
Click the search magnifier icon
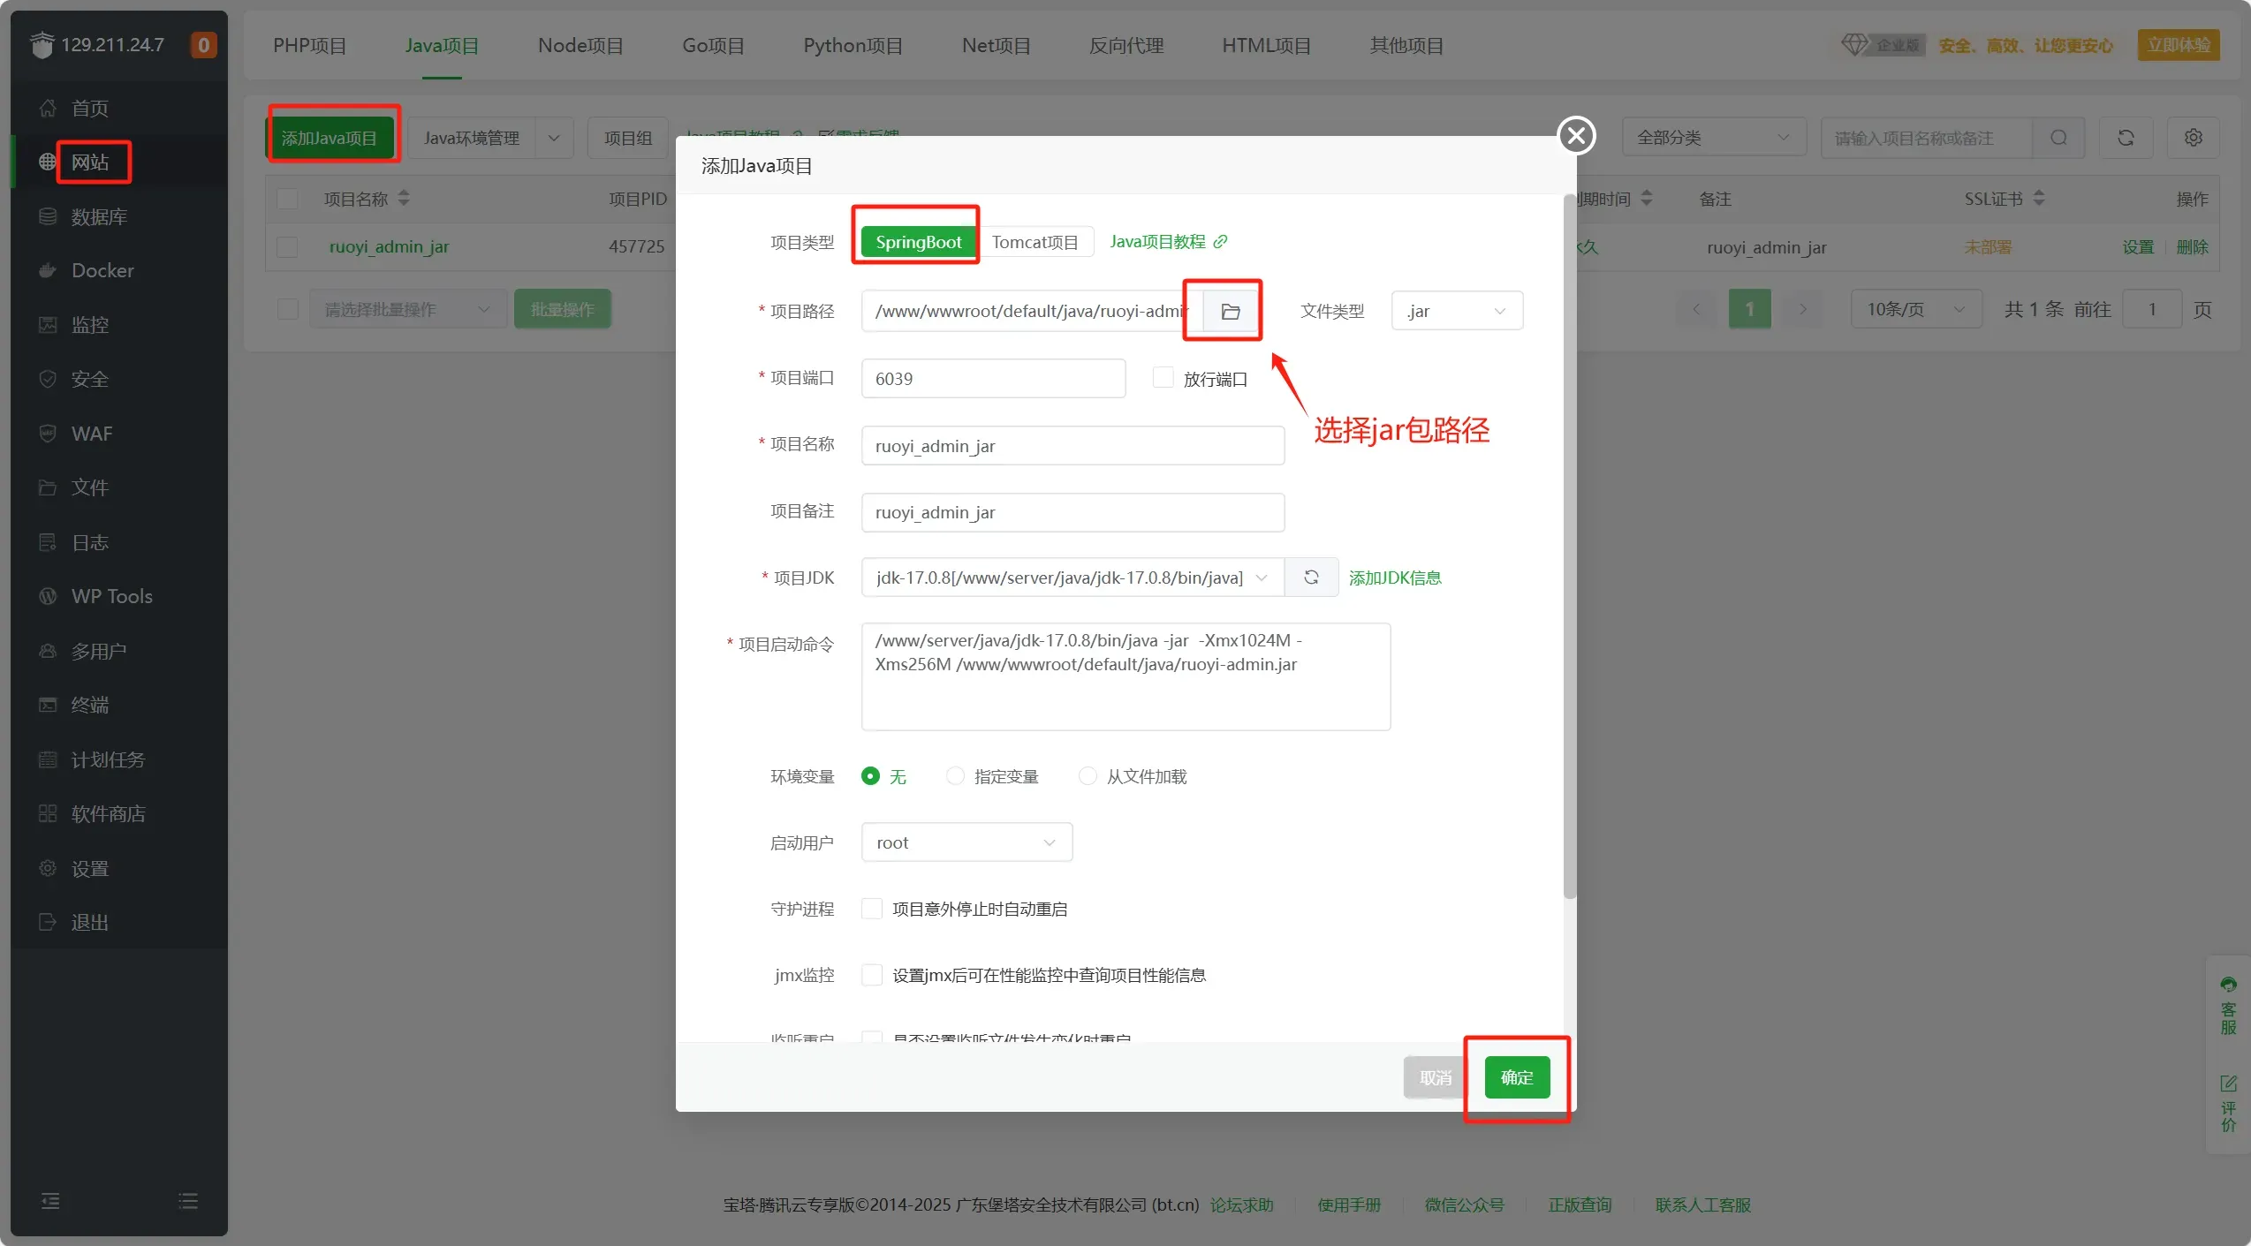point(2058,138)
